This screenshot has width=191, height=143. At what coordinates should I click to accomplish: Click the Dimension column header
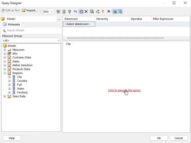(79, 19)
